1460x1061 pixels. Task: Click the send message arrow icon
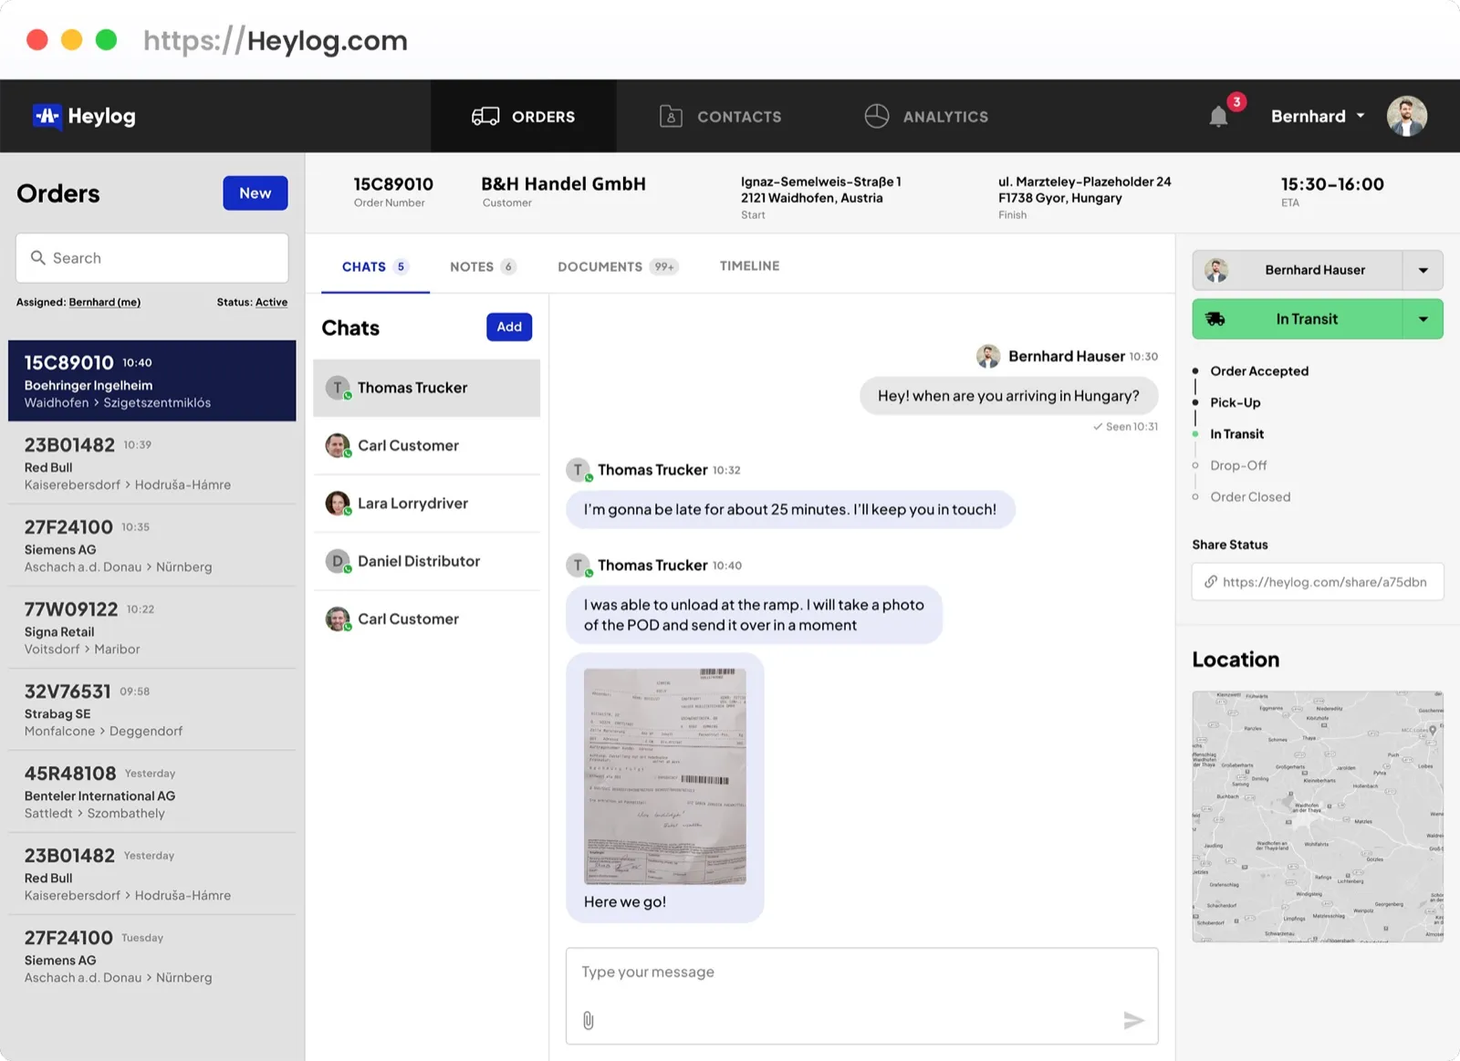[1133, 1020]
